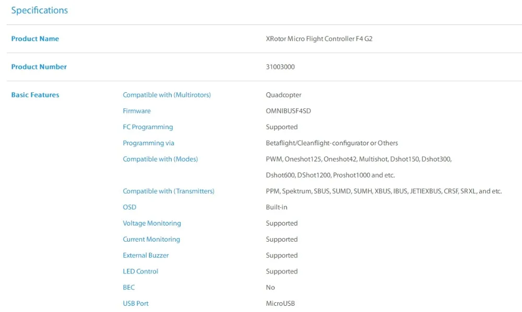Click Supported value for Current Monitoring
Screen dimensions: 522x312
coord(282,239)
